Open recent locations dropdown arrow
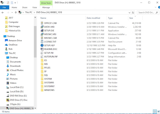This screenshot has width=160, height=114. (12, 12)
